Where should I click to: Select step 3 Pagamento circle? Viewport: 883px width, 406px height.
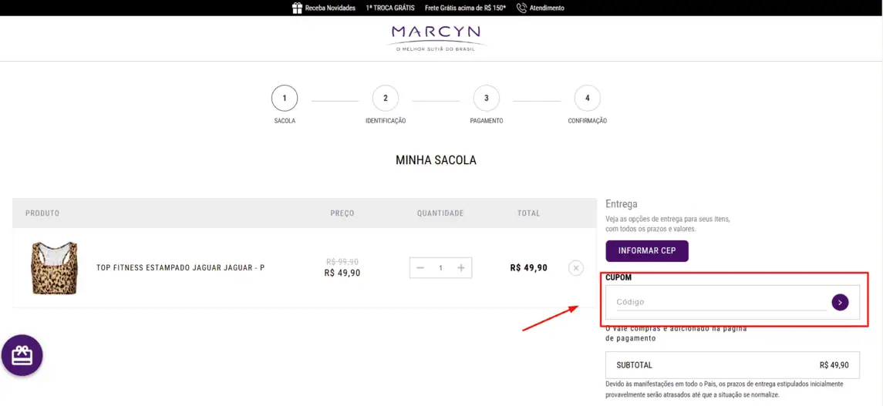click(487, 99)
